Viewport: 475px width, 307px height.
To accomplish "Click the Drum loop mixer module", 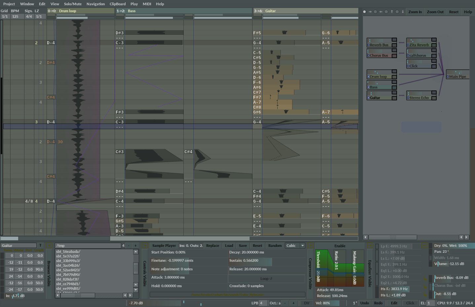I will [x=378, y=77].
